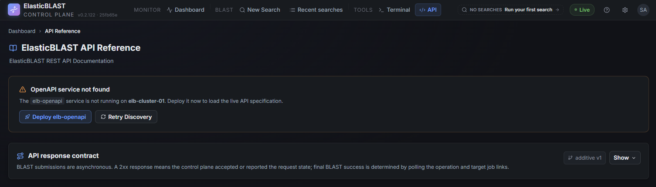This screenshot has width=656, height=187.
Task: Select the API tab in navigation
Action: 428,10
